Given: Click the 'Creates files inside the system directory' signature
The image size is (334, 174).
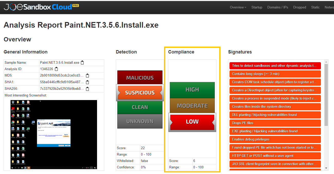Looking at the screenshot, I should coord(275,107).
